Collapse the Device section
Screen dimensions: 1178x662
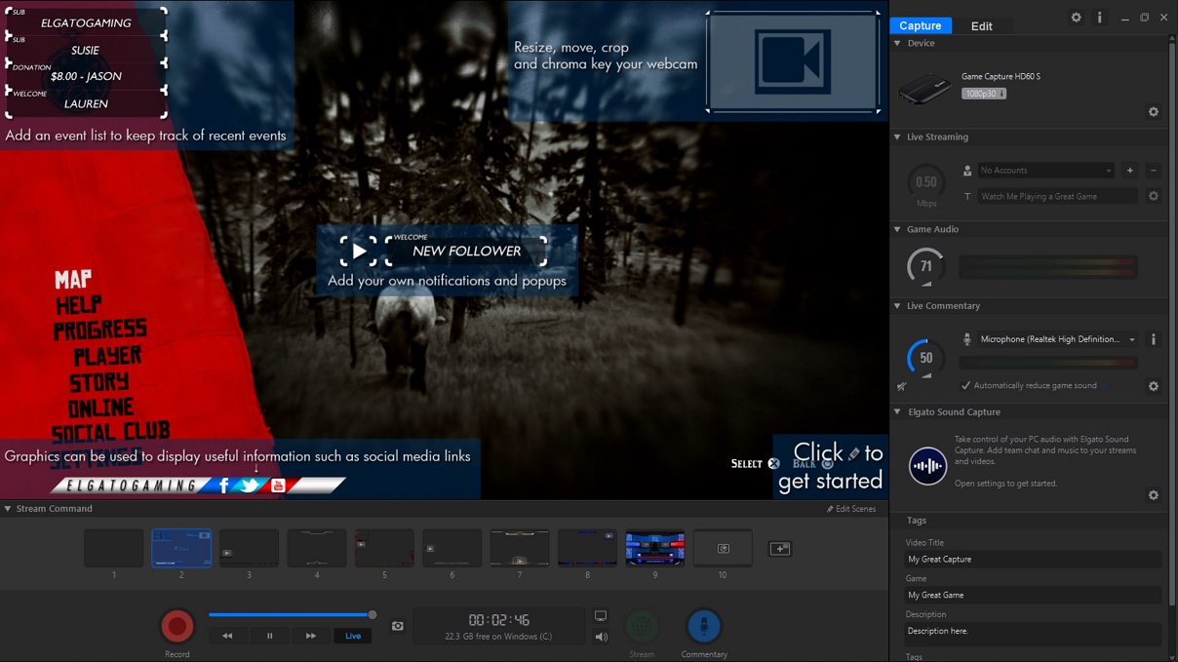(897, 44)
